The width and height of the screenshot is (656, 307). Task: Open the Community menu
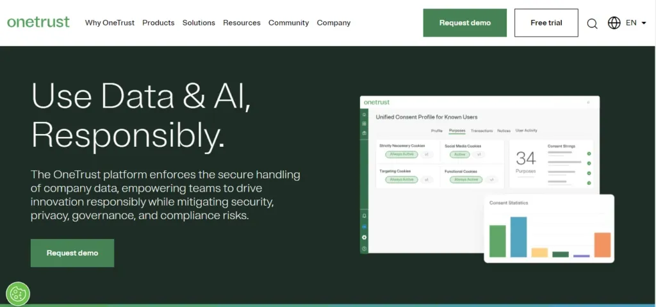pyautogui.click(x=289, y=22)
